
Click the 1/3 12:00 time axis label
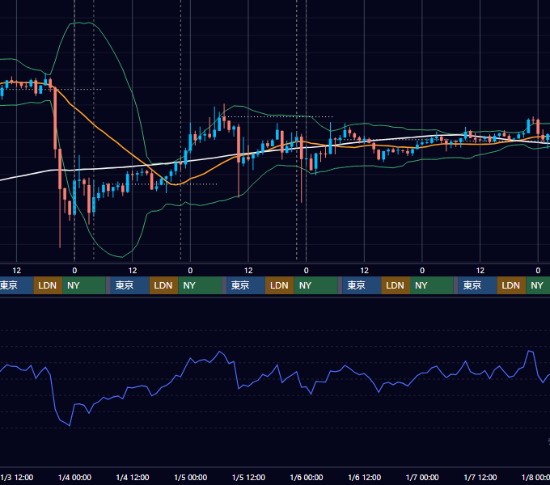click(17, 477)
